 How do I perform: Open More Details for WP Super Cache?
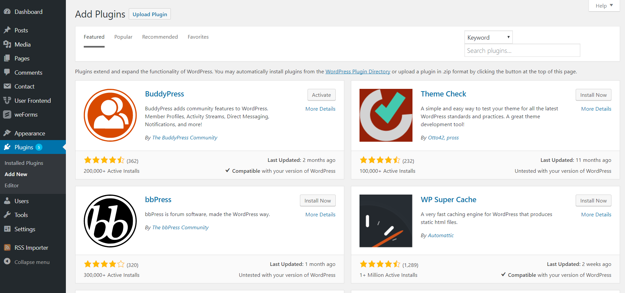coord(596,214)
